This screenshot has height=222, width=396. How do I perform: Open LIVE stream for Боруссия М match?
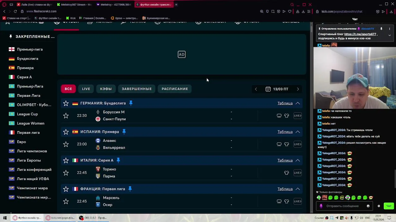coord(298,116)
